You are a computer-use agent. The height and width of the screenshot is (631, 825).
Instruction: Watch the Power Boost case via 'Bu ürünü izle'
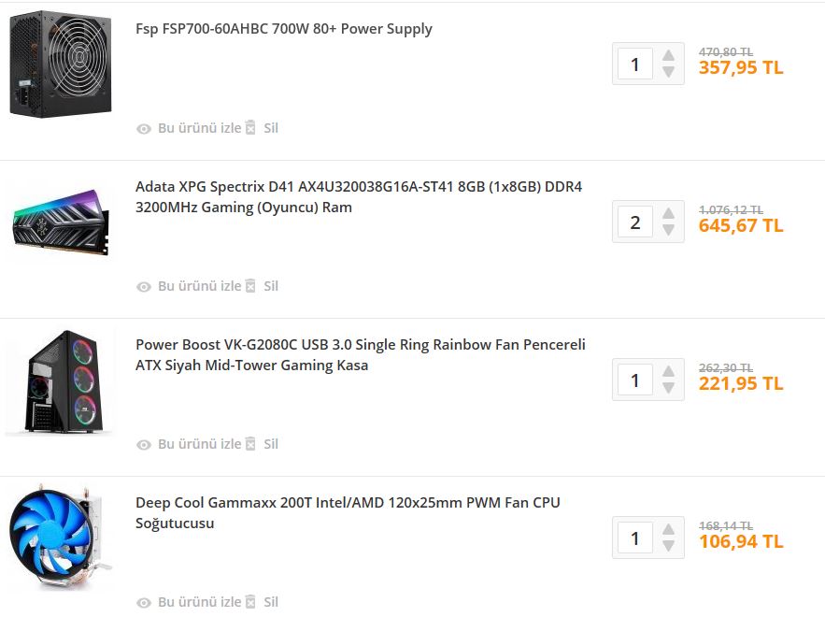[199, 444]
